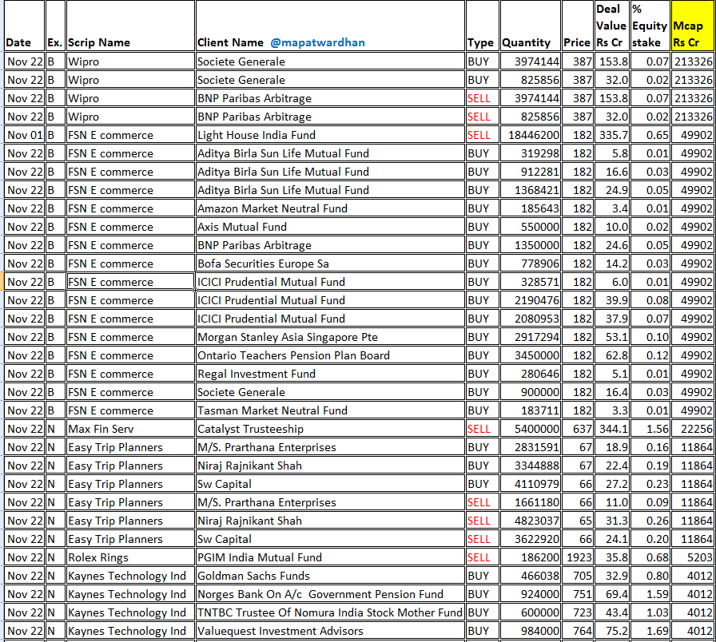The image size is (716, 642).
Task: Select the Scrip Name column header
Action: (130, 26)
